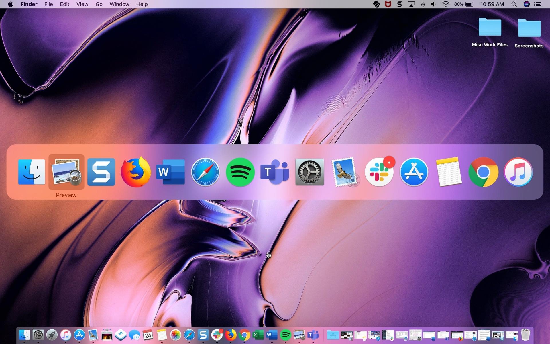Launch Excel from the Dock
This screenshot has width=550, height=344.
pyautogui.click(x=258, y=335)
